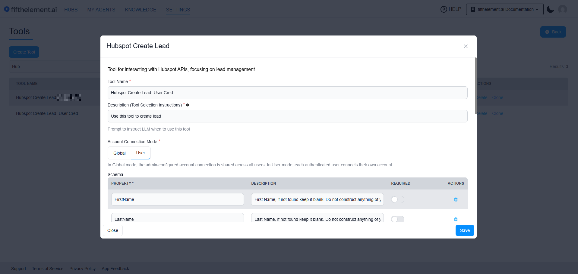
Task: Click the Close button in dialog
Action: pyautogui.click(x=113, y=230)
